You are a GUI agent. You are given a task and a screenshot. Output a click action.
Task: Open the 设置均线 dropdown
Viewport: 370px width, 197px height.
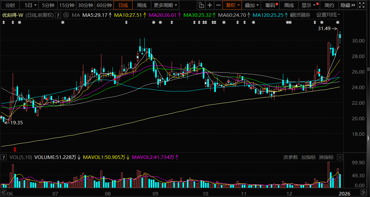click(328, 15)
